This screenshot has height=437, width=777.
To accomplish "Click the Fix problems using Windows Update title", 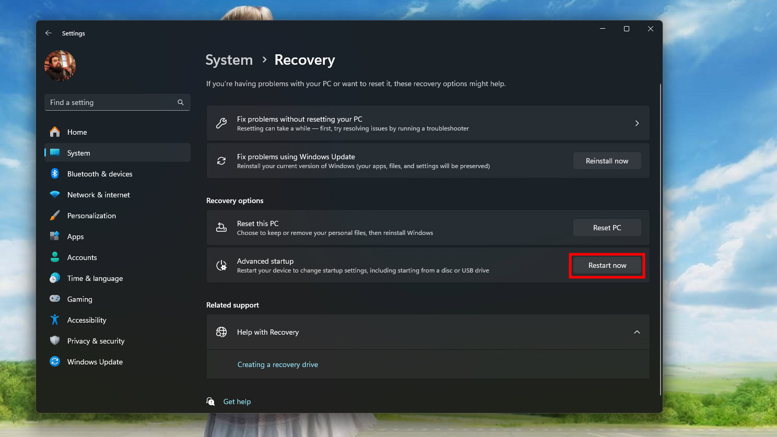I will pos(296,157).
